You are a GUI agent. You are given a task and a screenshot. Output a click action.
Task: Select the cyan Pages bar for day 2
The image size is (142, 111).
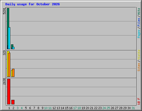[x=13, y=48]
